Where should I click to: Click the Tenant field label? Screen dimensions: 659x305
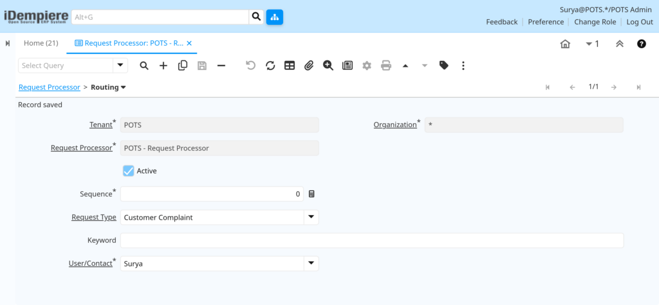(101, 125)
